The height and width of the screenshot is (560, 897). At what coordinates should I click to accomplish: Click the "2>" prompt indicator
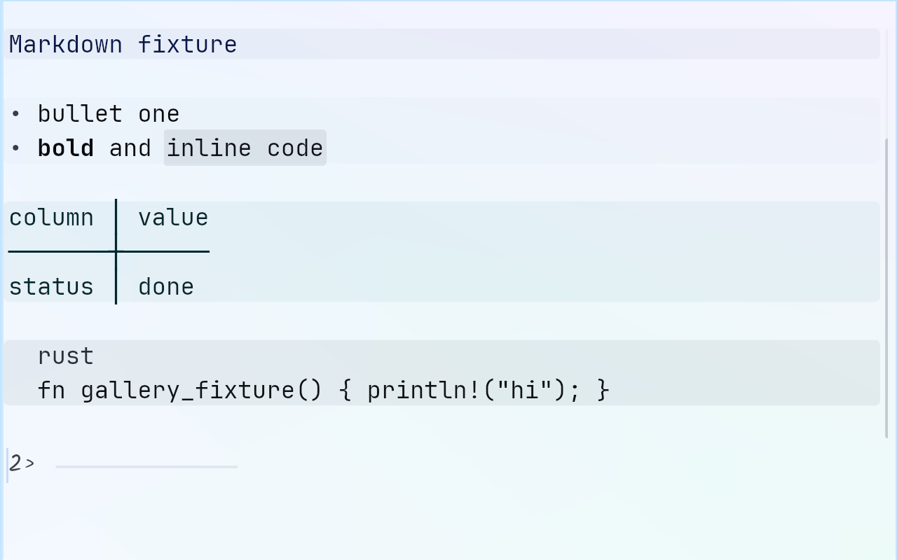point(22,463)
